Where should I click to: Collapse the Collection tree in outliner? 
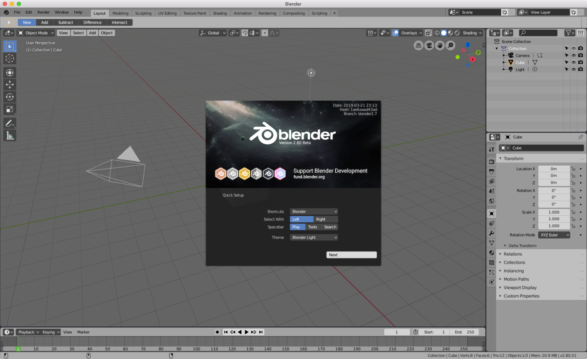click(x=496, y=49)
